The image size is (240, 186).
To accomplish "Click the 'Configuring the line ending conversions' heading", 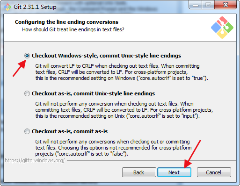I will [x=66, y=22].
